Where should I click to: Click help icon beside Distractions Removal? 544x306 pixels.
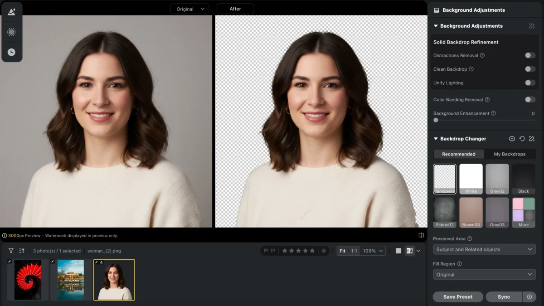(x=482, y=55)
